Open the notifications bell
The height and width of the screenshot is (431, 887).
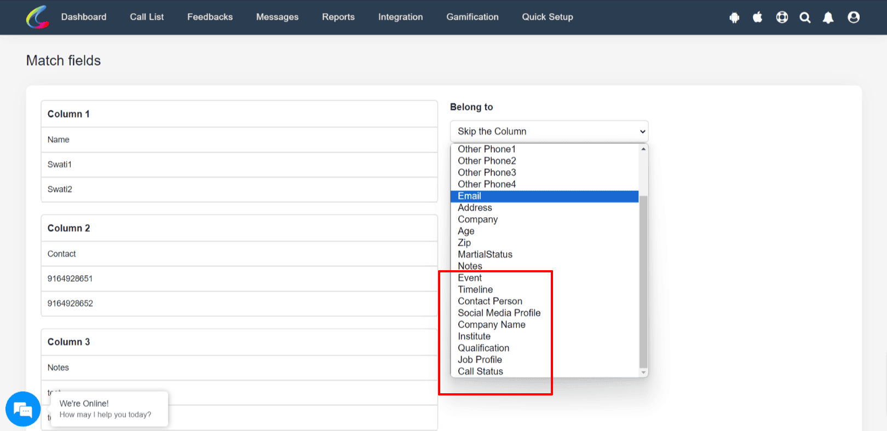click(x=828, y=18)
